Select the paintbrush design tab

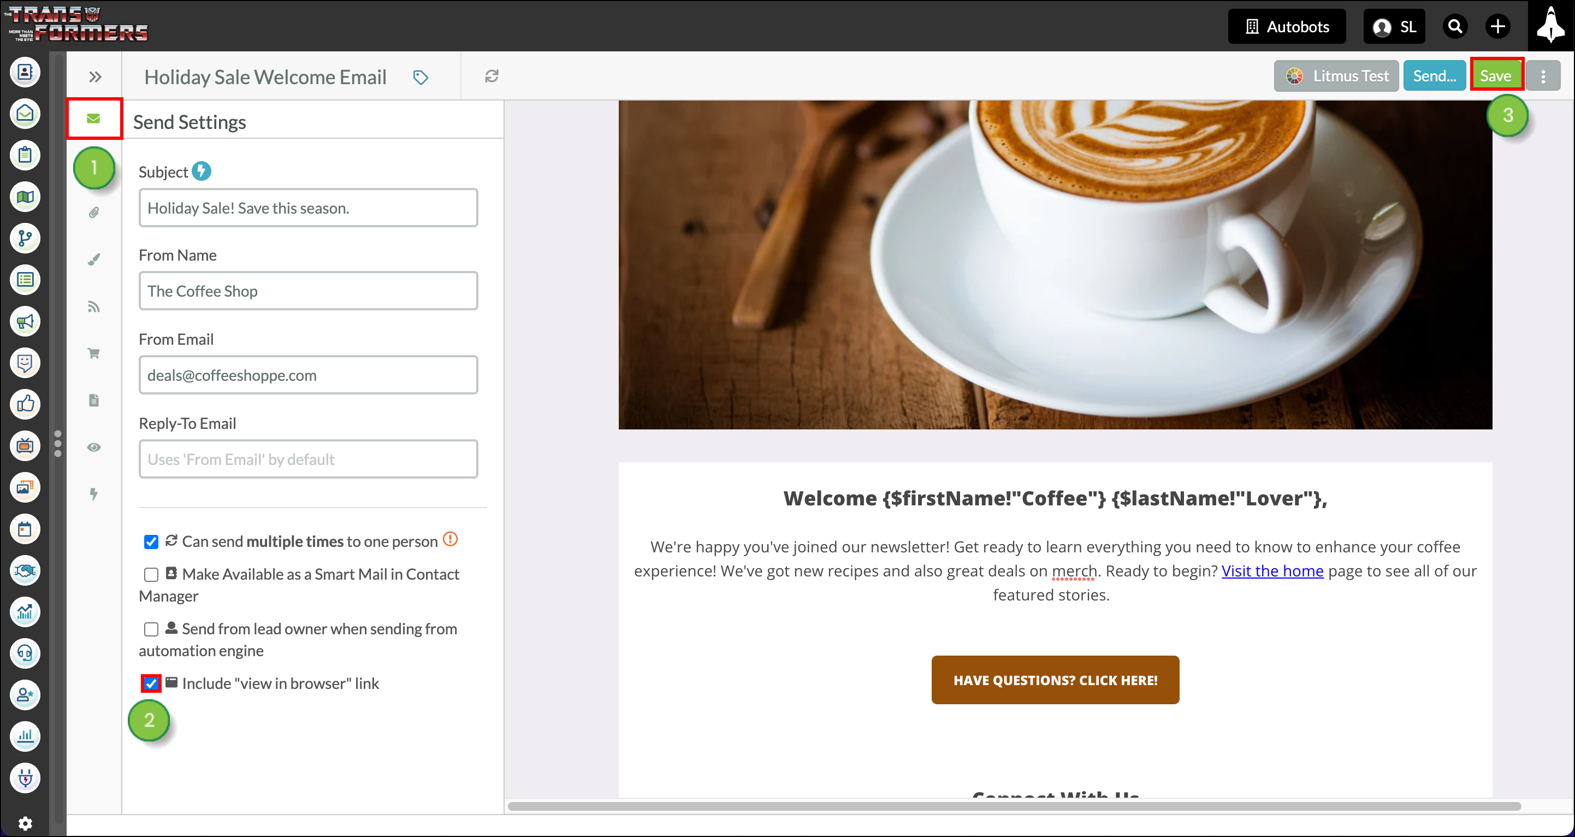[x=93, y=260]
